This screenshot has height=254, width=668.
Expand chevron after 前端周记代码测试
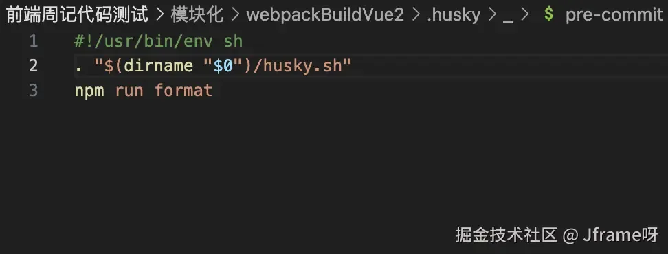[159, 15]
